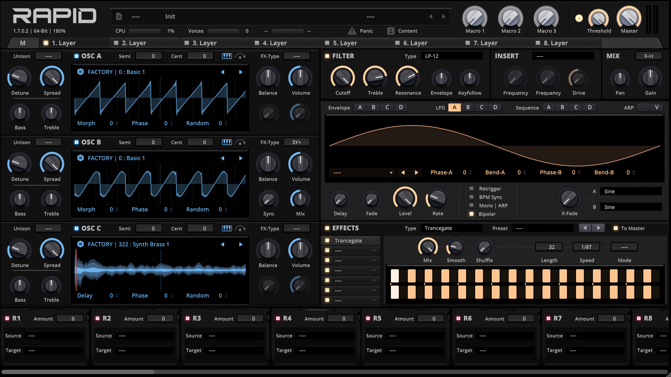The width and height of the screenshot is (671, 377).
Task: Hit the Panic warning icon
Action: click(x=352, y=31)
